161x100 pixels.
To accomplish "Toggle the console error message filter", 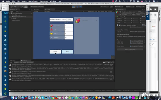I will pyautogui.click(x=112, y=62).
